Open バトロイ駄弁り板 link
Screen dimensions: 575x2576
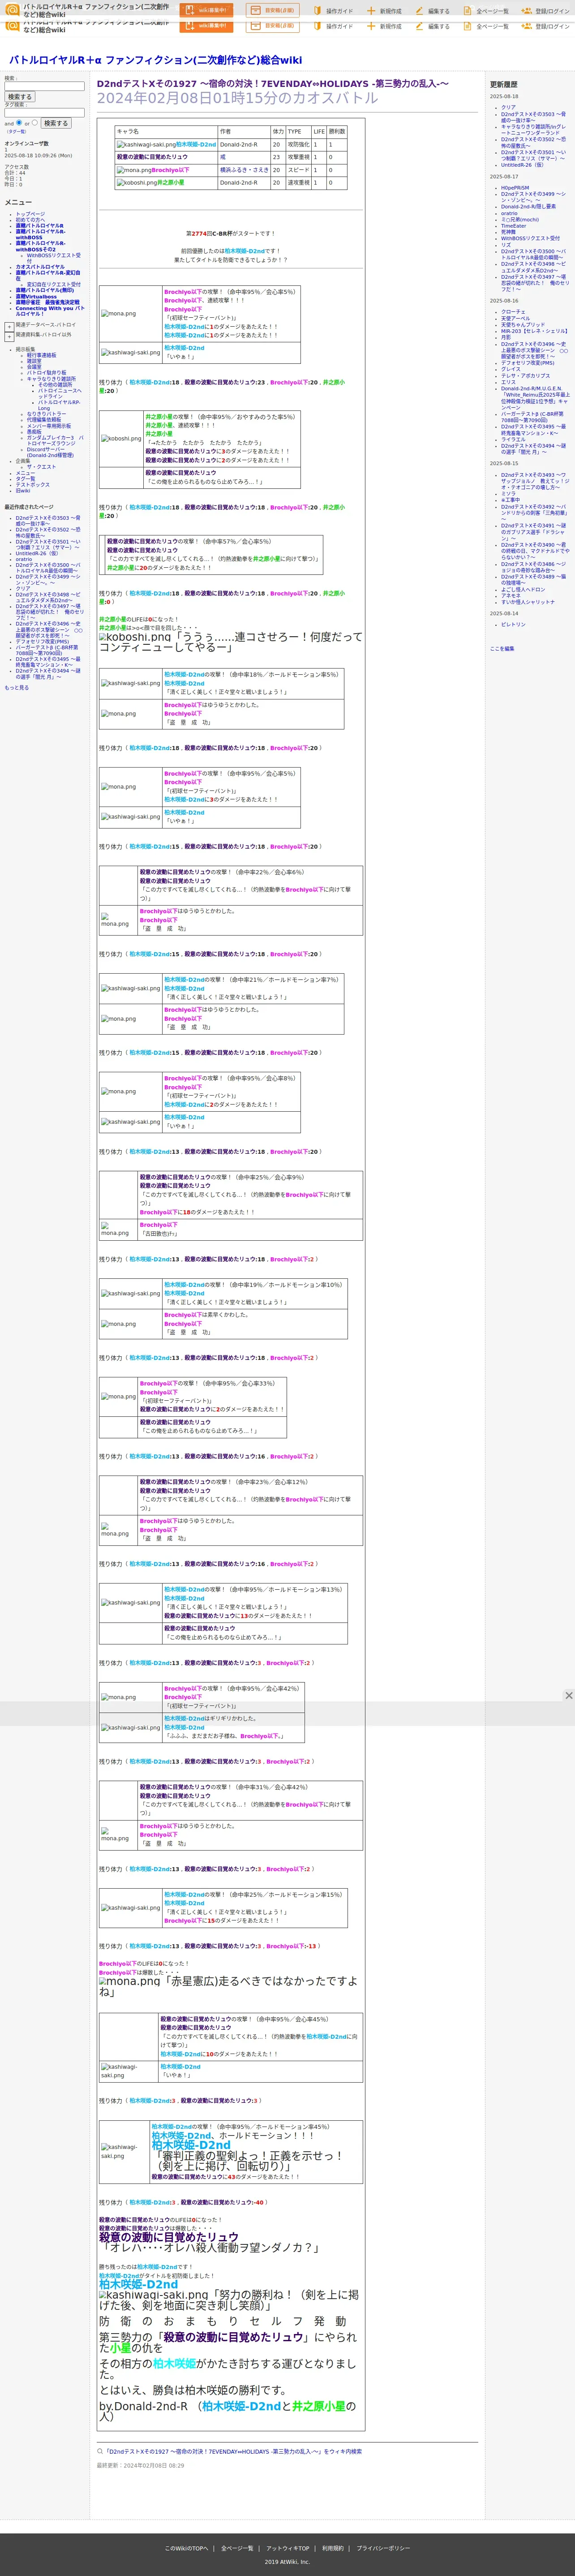(47, 373)
